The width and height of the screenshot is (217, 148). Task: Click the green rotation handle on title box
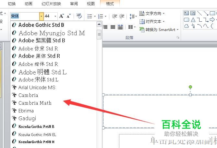pos(190,87)
